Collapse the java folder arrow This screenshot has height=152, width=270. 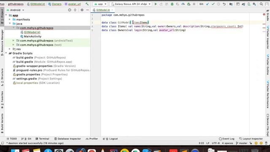(x=10, y=24)
